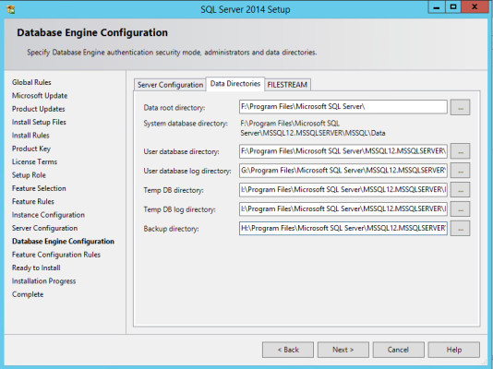This screenshot has width=493, height=369.
Task: Maximize the SQL Server 2014 Setup window
Action: 453,6
